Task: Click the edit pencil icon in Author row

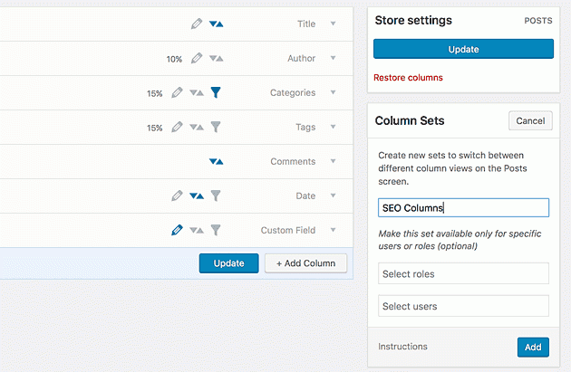Action: coord(197,58)
